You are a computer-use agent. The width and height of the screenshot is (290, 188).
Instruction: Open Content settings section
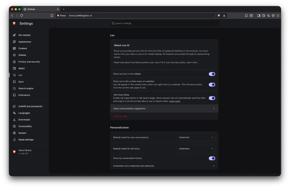23,48
